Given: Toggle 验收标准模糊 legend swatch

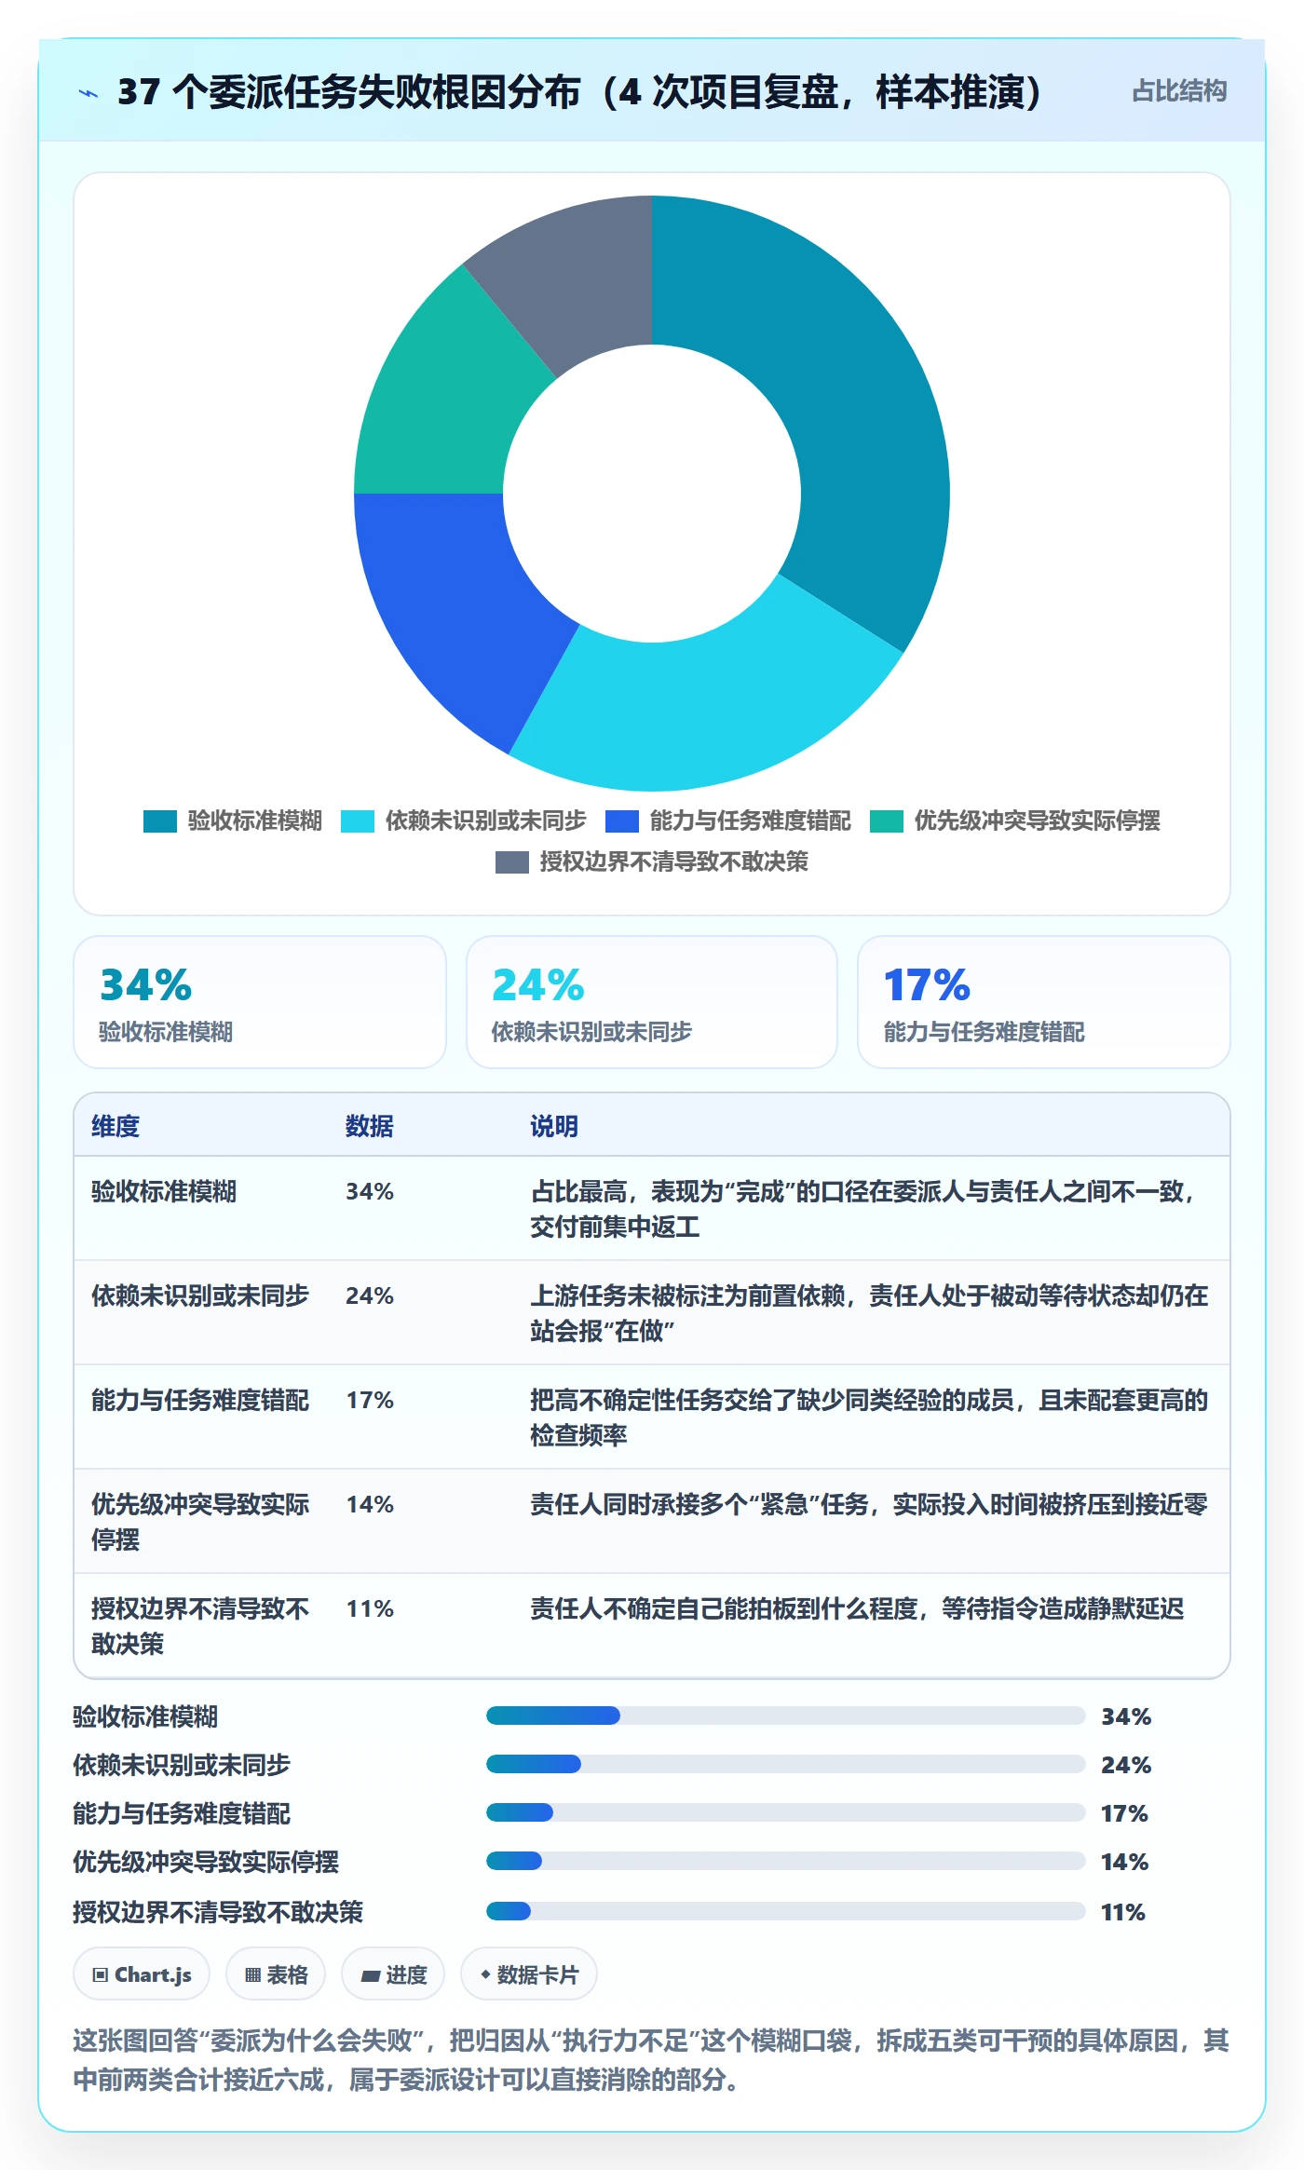Looking at the screenshot, I should [160, 821].
